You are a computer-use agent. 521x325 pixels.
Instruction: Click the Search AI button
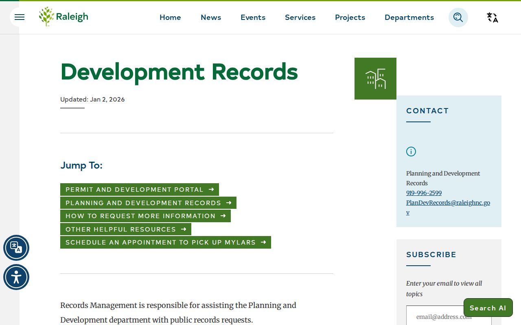point(488,308)
